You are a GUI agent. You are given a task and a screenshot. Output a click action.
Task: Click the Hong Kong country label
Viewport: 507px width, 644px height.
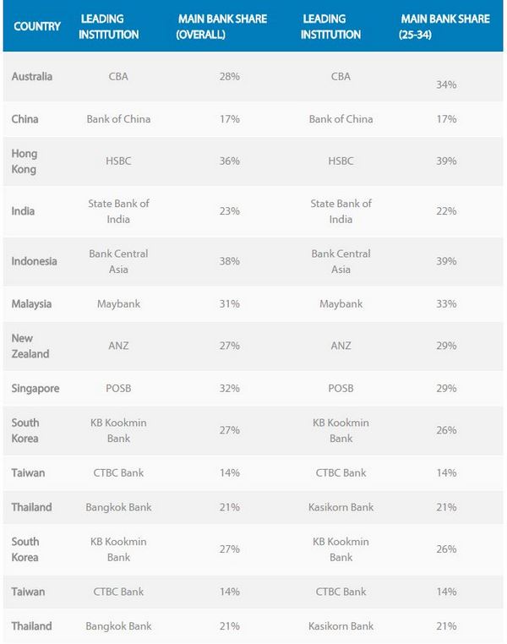tap(25, 161)
